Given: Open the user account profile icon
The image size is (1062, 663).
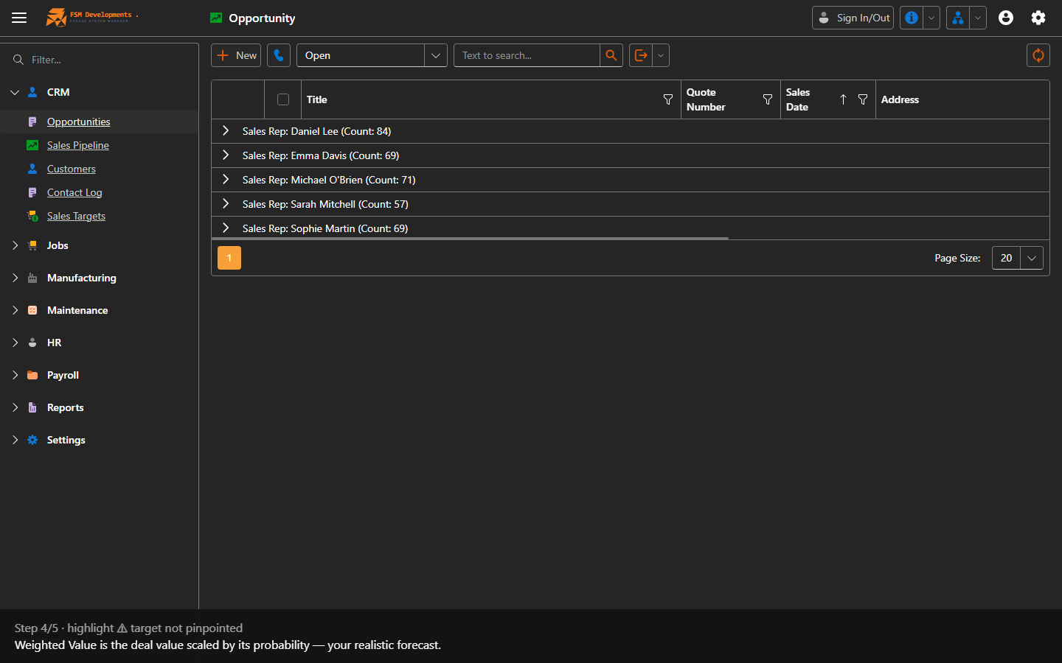Looking at the screenshot, I should coord(1006,18).
